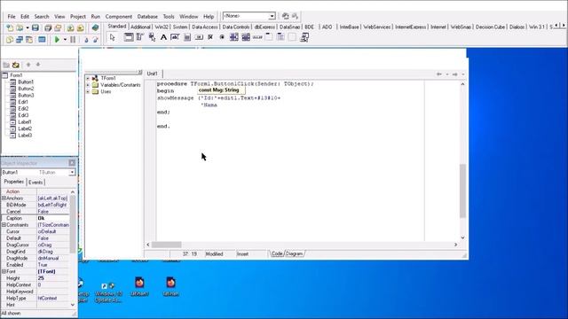Select the ComboBox component icon
The height and width of the screenshot is (319, 568).
coord(246,37)
